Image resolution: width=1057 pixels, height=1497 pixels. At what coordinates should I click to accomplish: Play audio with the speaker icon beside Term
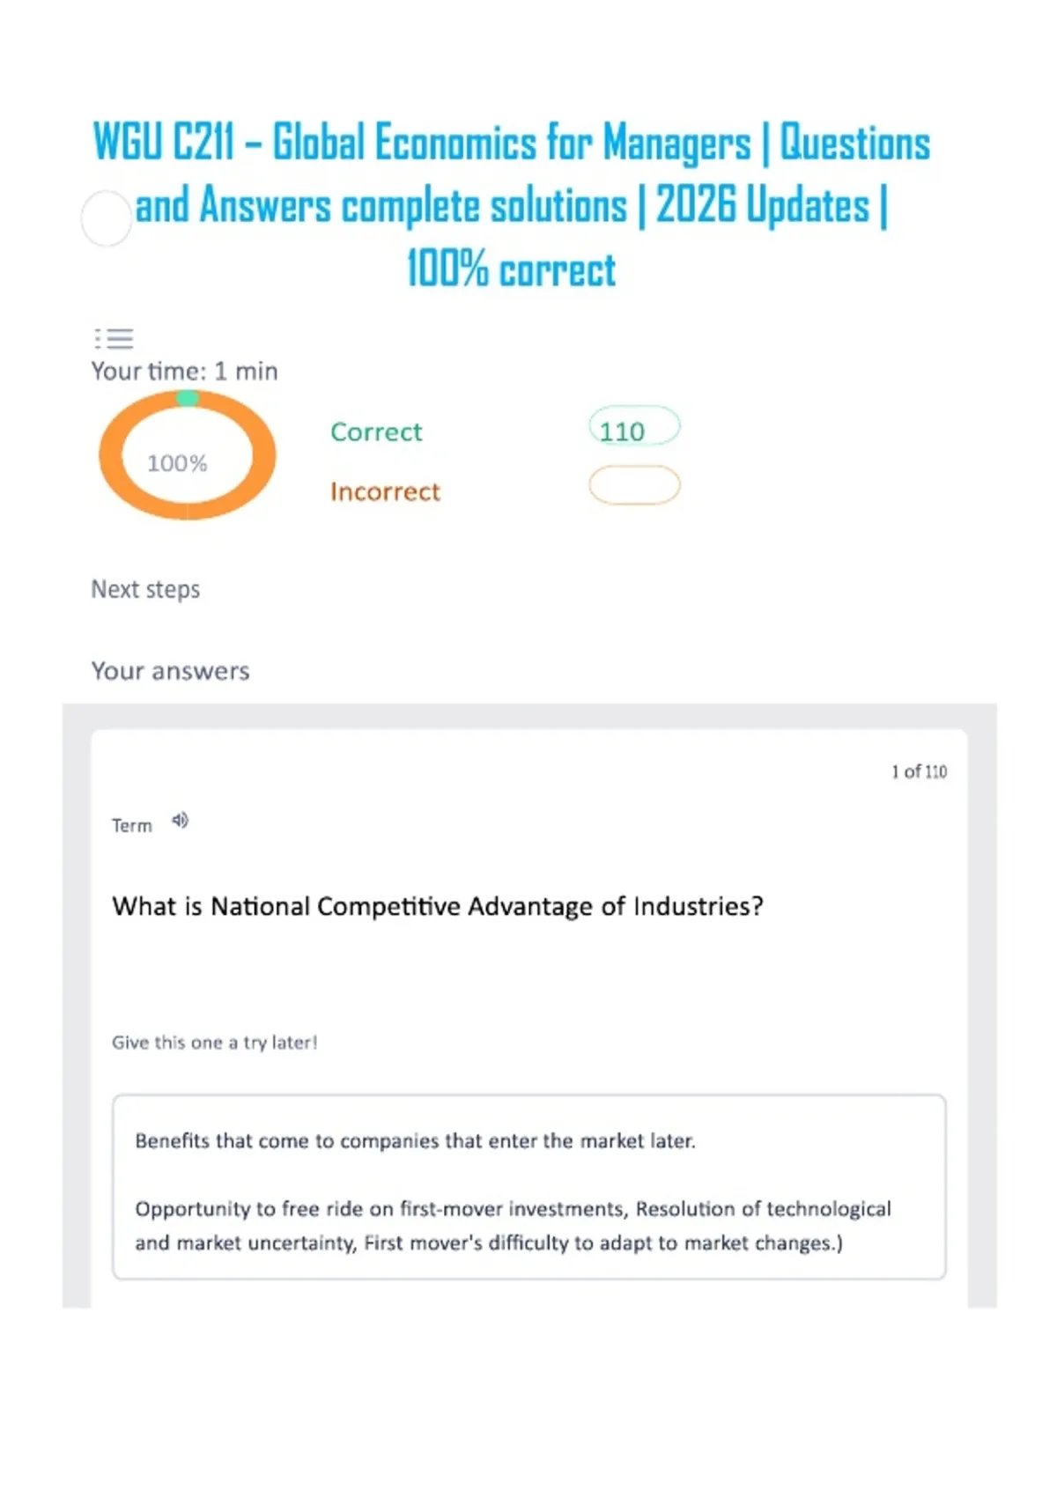[x=180, y=821]
